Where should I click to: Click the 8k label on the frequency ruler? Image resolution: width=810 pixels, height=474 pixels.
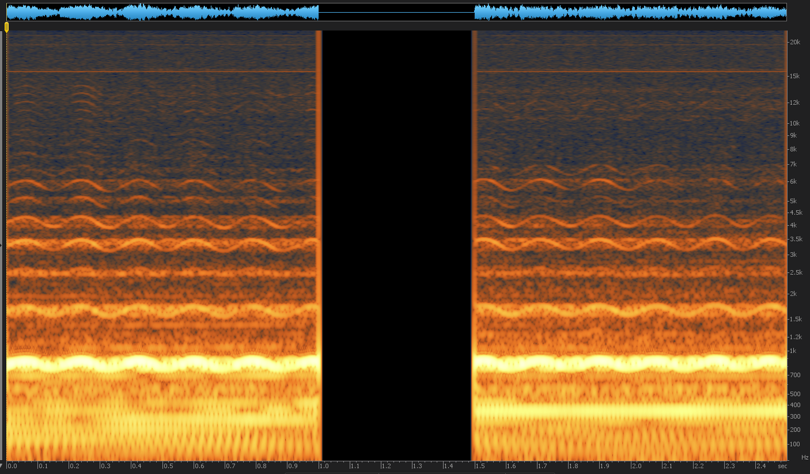click(793, 149)
